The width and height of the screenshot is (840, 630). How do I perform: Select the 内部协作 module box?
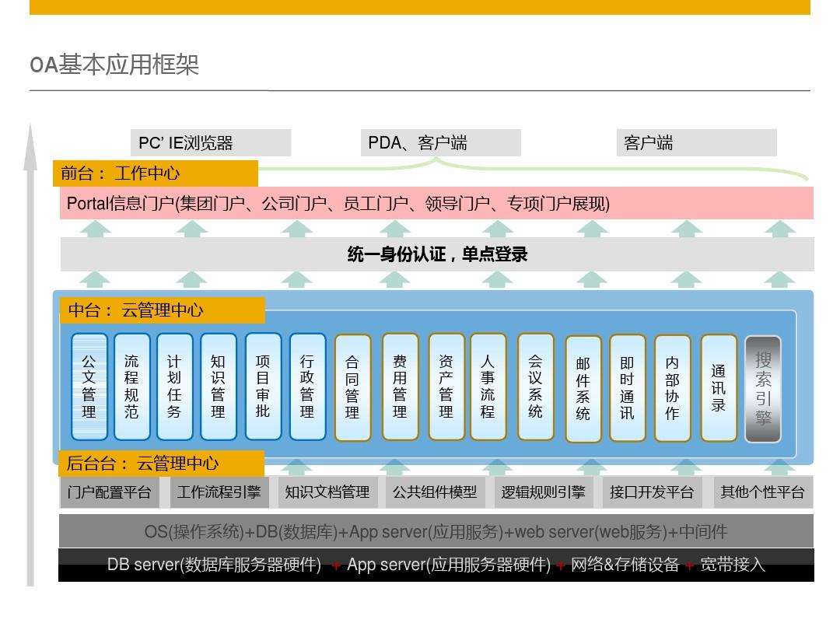(x=672, y=388)
